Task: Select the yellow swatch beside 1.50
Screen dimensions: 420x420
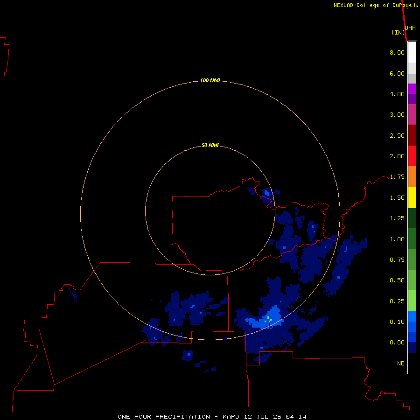Action: click(x=412, y=197)
